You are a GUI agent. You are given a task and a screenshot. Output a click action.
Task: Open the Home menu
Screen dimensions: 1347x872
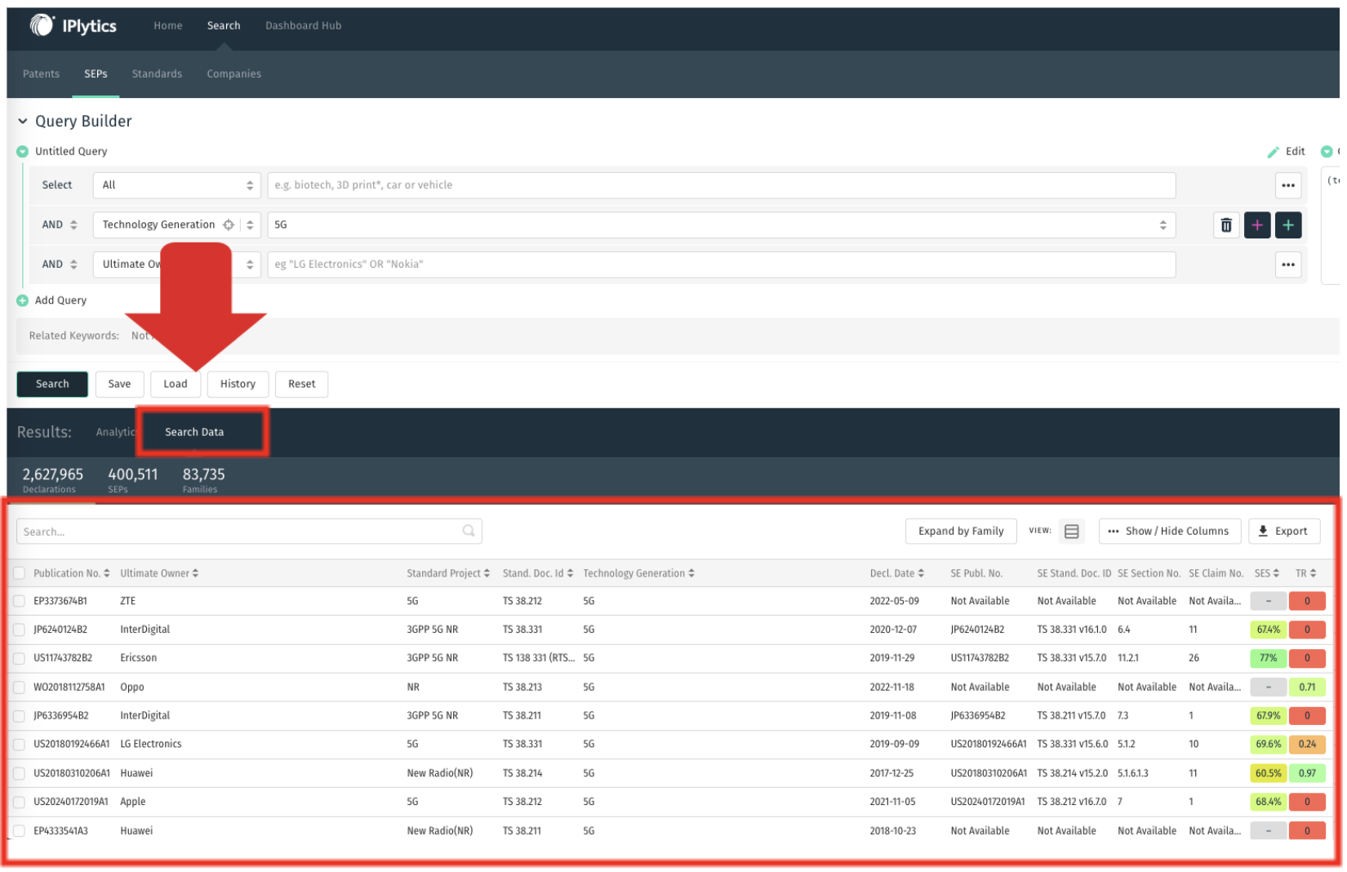168,26
